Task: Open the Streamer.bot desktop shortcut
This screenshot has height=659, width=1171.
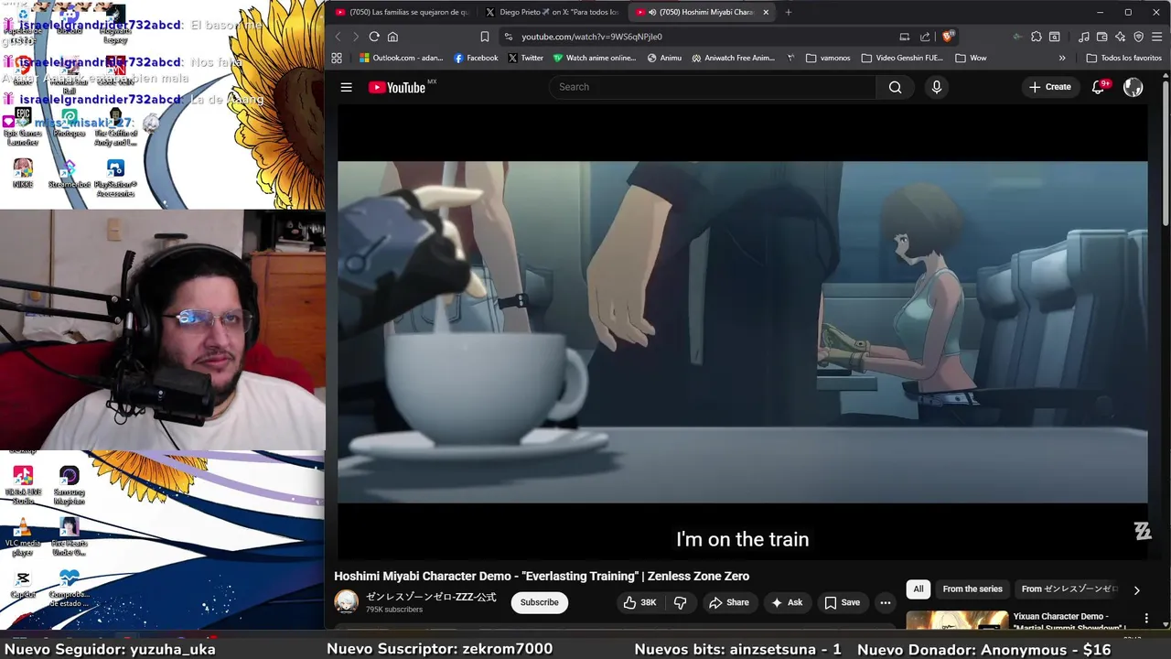Action: [69, 174]
